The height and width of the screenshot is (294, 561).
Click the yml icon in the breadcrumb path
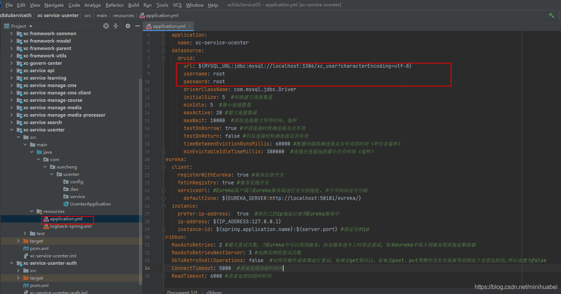coord(142,16)
